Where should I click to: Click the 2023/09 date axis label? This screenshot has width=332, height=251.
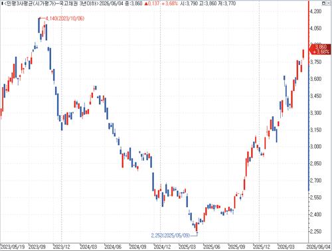point(37,246)
